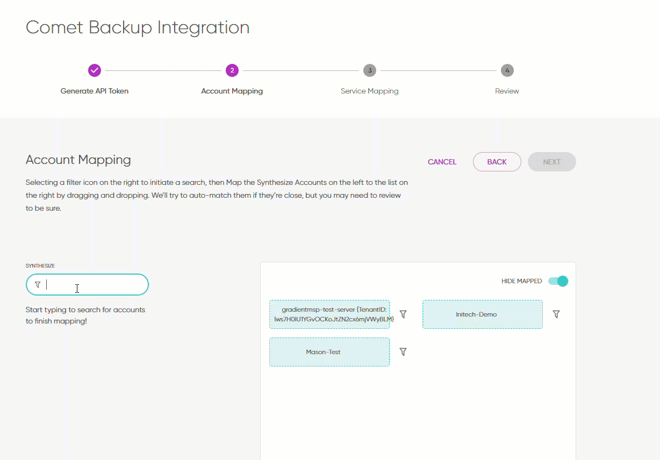Select the gradientmsp-test-server account card
The width and height of the screenshot is (660, 460).
pos(329,314)
